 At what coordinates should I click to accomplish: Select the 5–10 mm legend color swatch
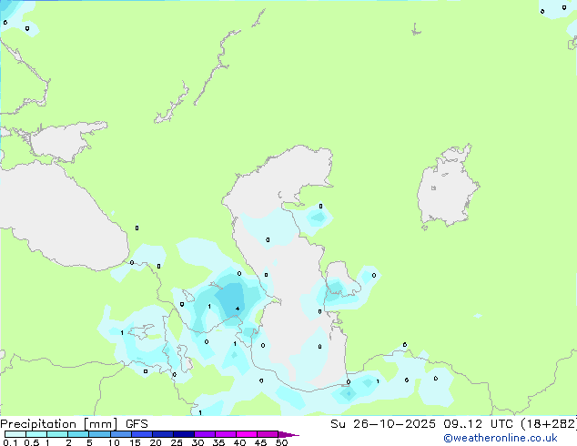pyautogui.click(x=99, y=434)
